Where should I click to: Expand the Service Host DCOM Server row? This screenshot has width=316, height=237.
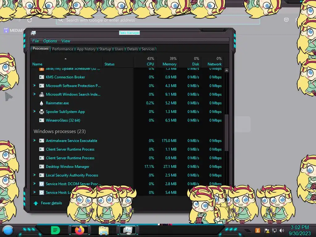pos(34,184)
